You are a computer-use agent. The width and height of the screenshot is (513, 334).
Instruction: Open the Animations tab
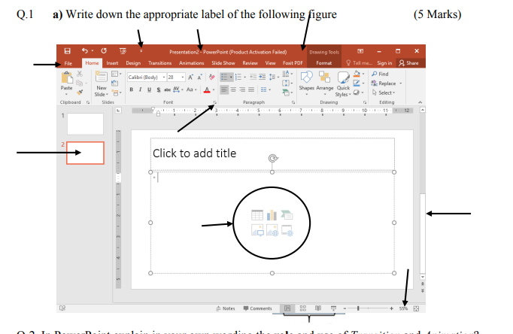[x=191, y=63]
